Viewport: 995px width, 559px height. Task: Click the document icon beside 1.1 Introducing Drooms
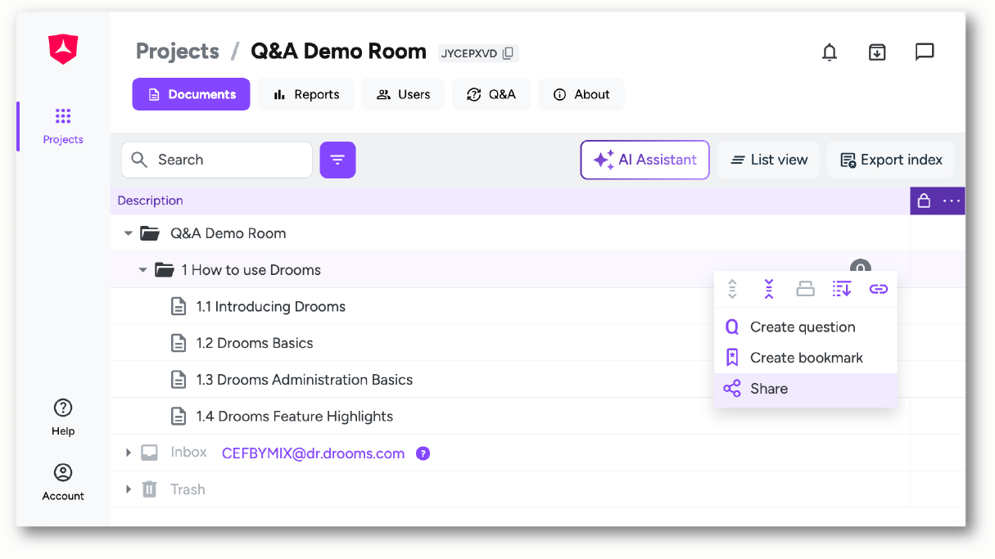tap(179, 307)
